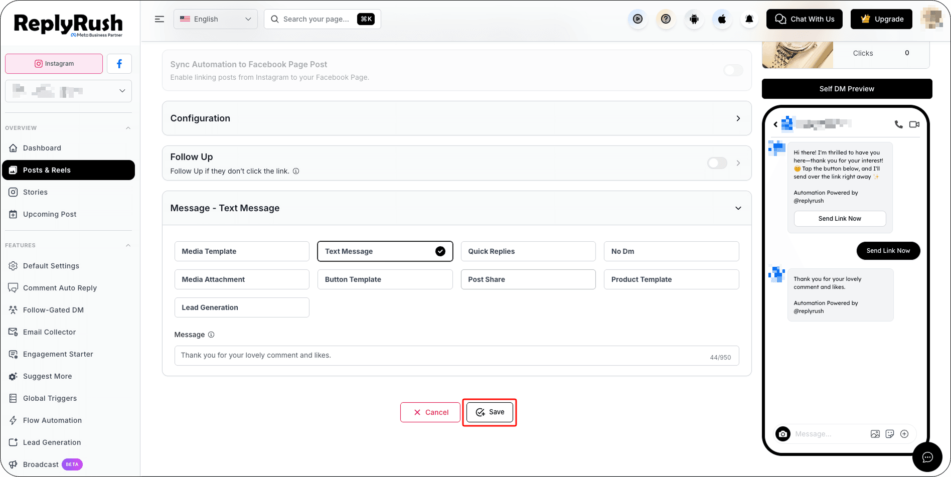Image resolution: width=951 pixels, height=477 pixels.
Task: Collapse the Features sidebar group
Action: click(x=128, y=245)
